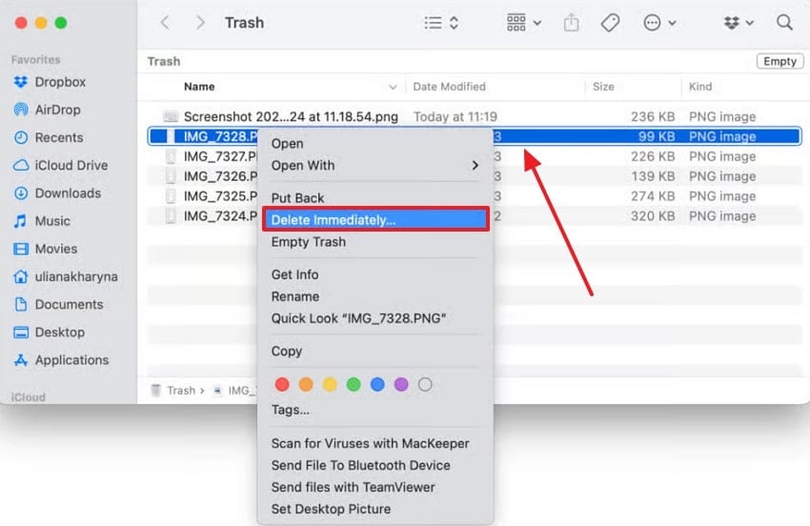Image resolution: width=810 pixels, height=526 pixels.
Task: Apply the yellow tag color
Action: pyautogui.click(x=330, y=384)
